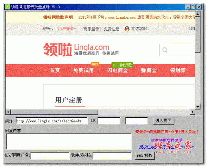Click the website search box
Viewport: 207px width, 167px height.
[177, 50]
